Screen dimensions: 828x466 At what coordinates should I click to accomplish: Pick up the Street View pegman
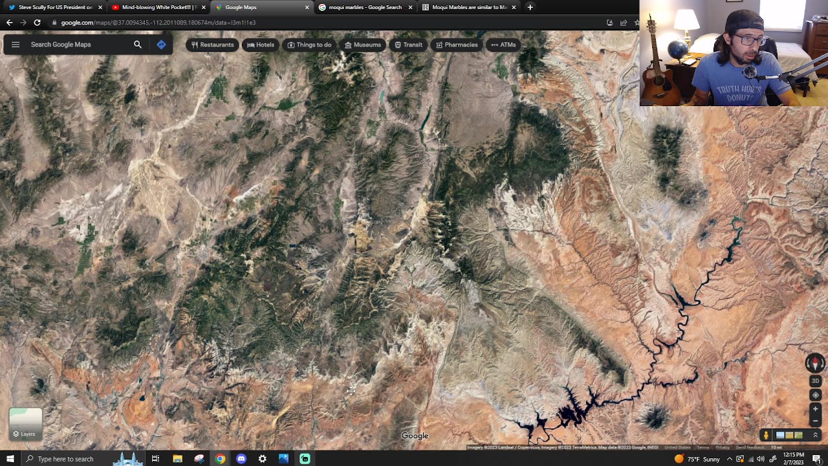(x=766, y=436)
